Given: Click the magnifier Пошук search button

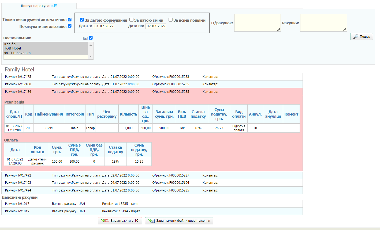Looking at the screenshot, I should [x=362, y=37].
